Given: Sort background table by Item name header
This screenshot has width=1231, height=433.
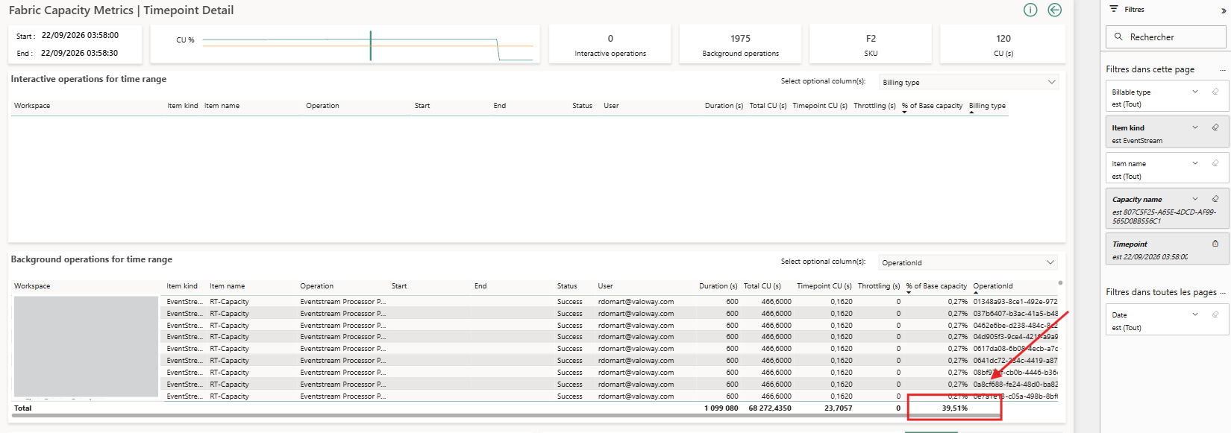Looking at the screenshot, I should point(227,286).
